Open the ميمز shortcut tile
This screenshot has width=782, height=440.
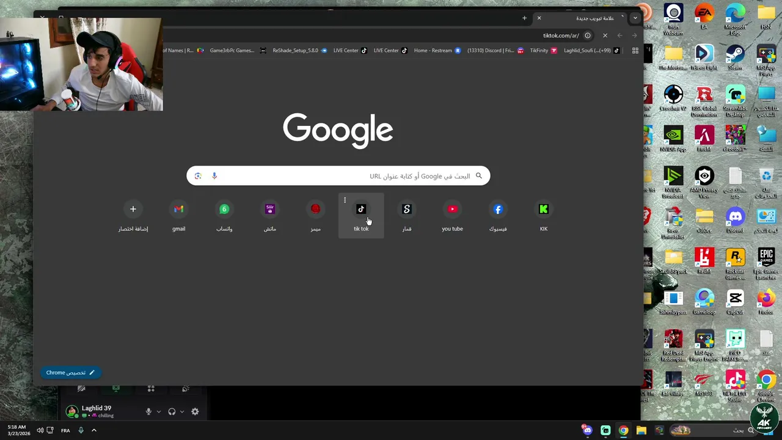315,216
